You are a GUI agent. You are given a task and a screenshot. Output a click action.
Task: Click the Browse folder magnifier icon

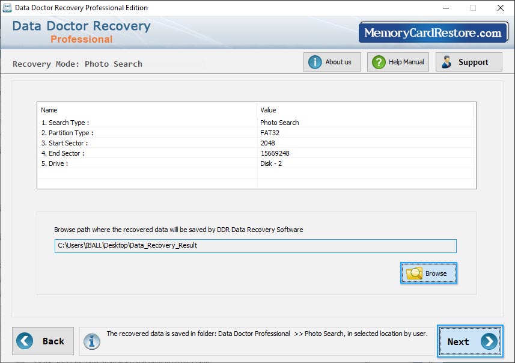pyautogui.click(x=414, y=273)
